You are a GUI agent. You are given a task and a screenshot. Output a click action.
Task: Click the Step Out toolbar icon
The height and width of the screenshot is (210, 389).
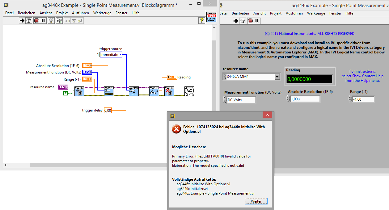pyautogui.click(x=81, y=21)
